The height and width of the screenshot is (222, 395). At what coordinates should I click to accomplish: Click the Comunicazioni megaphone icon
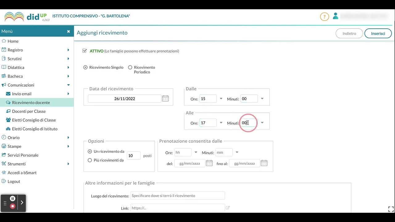click(x=4, y=85)
